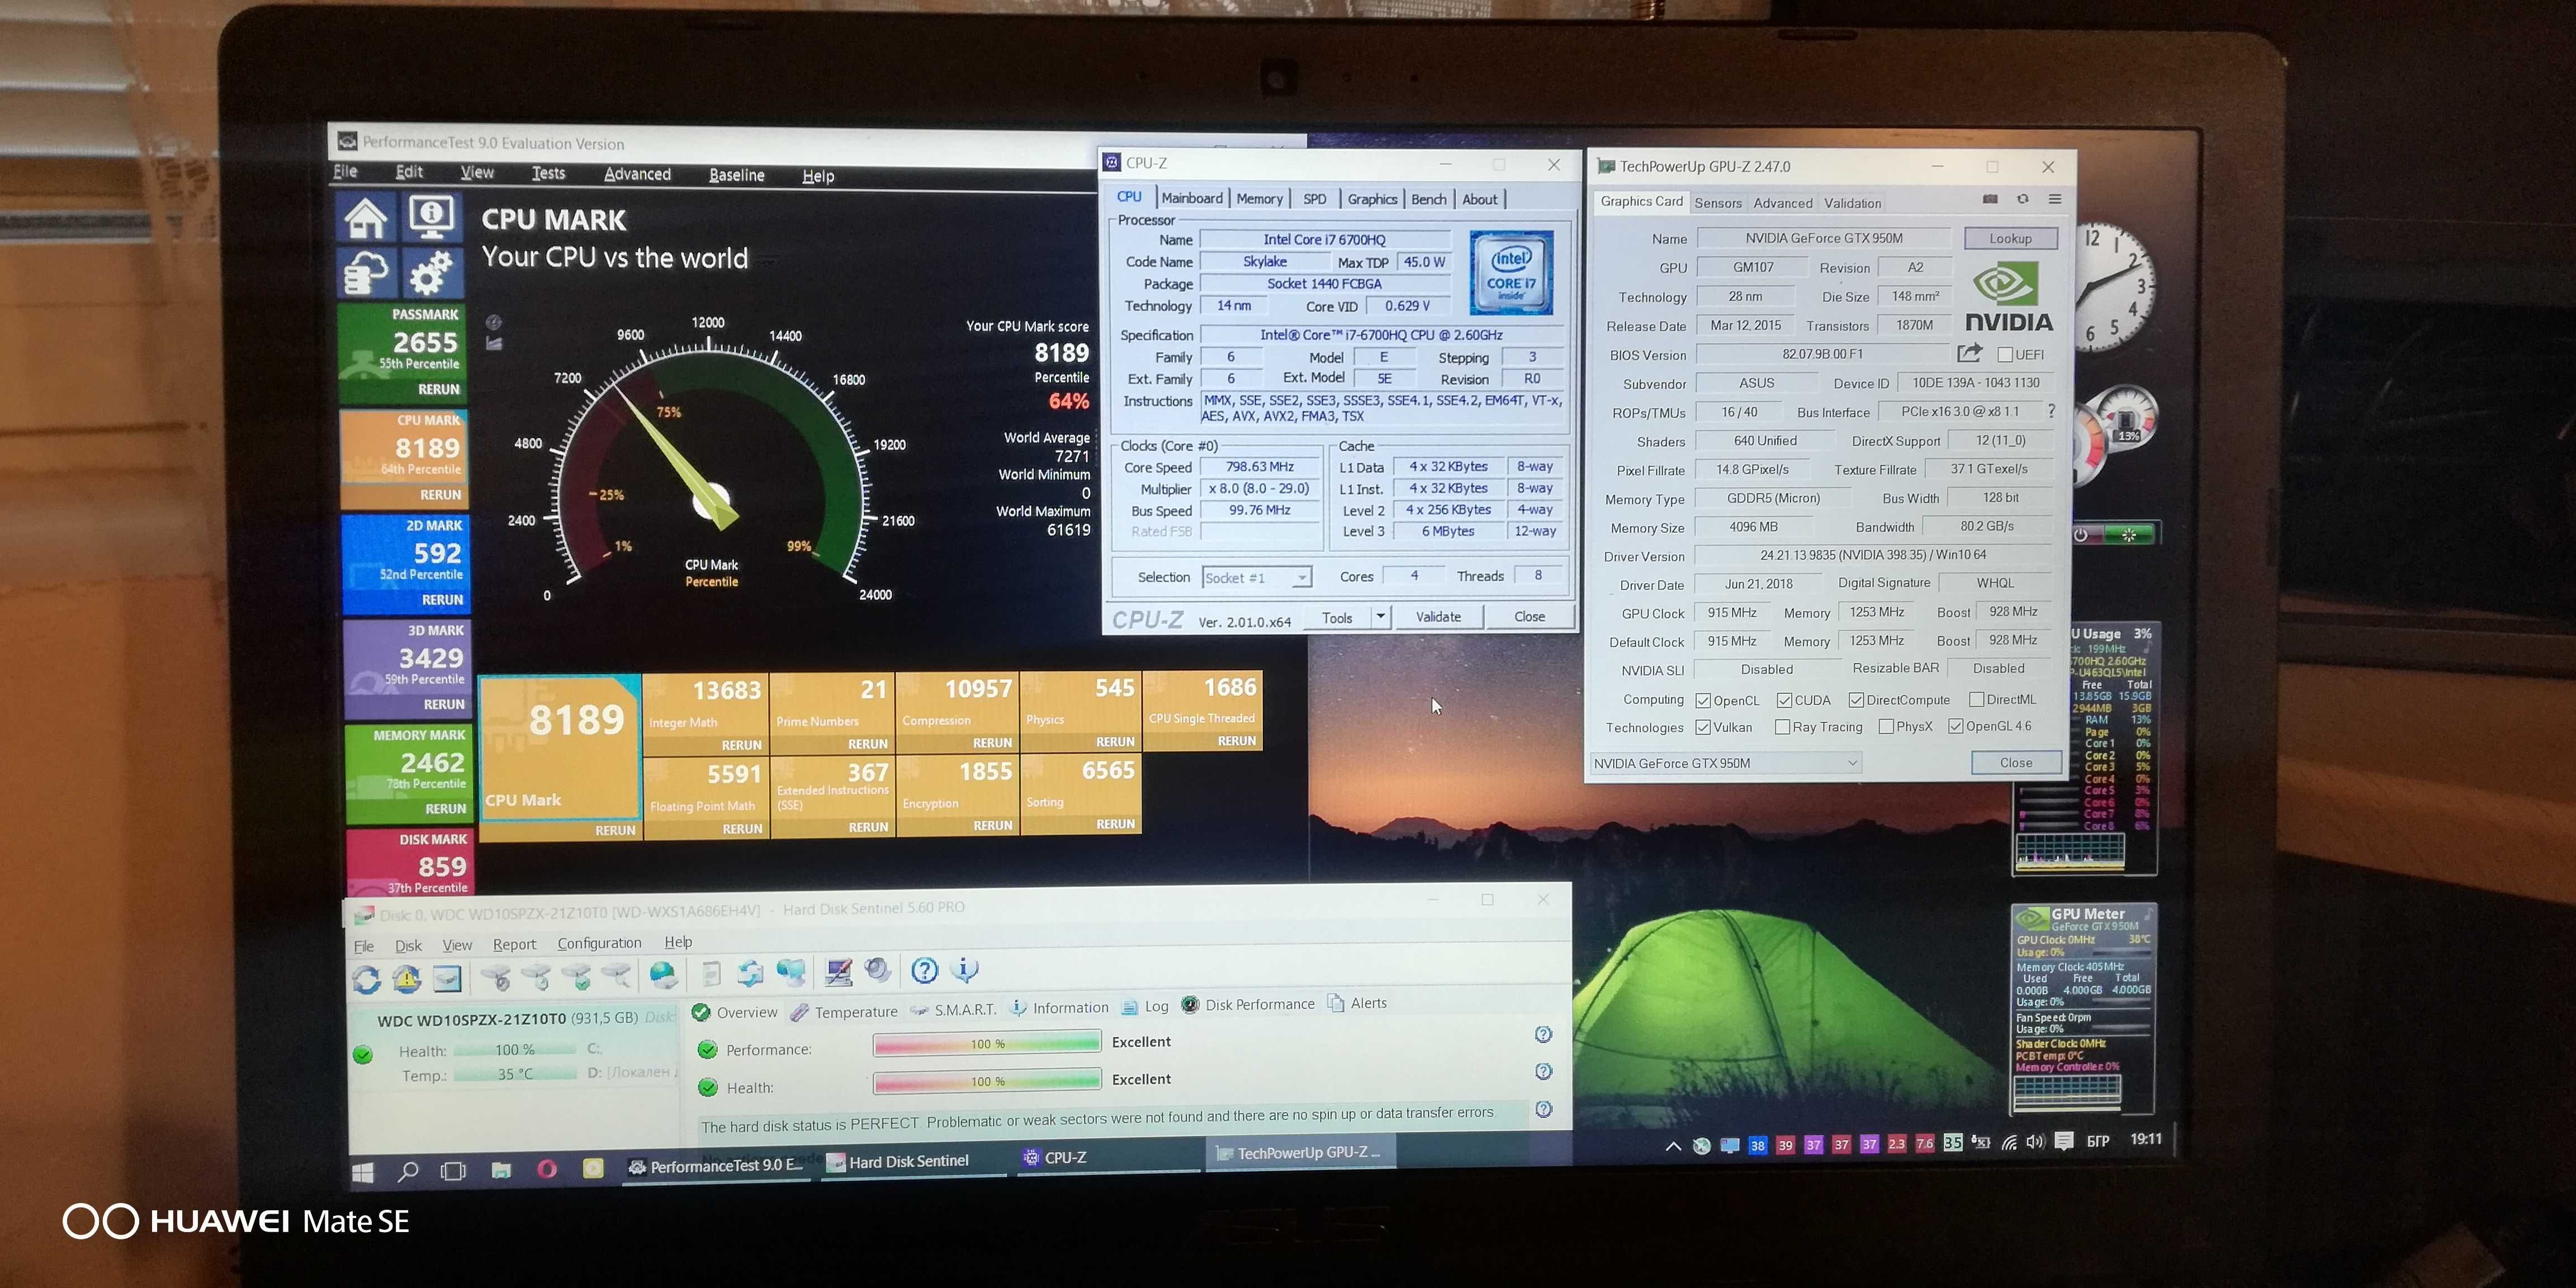This screenshot has height=1288, width=2576.
Task: Click the networked computers toolbar icon
Action: (x=790, y=972)
